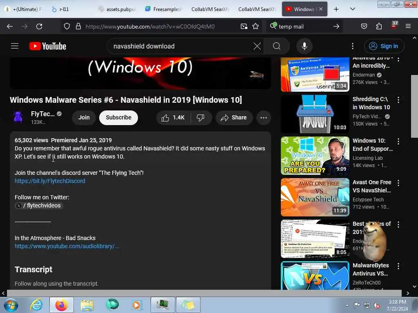Viewport: 418px width, 313px height.
Task: Open Avast One Free vs NavaShield thumbnail
Action: pos(315,197)
